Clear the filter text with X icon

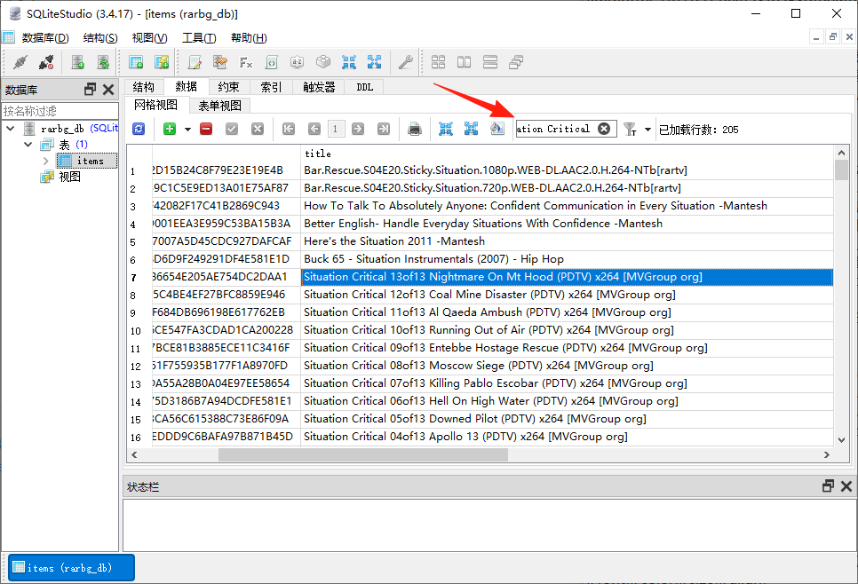click(x=604, y=129)
